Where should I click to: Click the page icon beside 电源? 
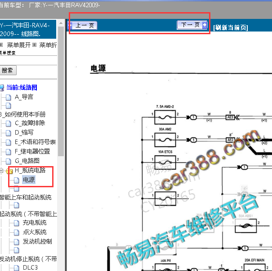click(x=17, y=180)
